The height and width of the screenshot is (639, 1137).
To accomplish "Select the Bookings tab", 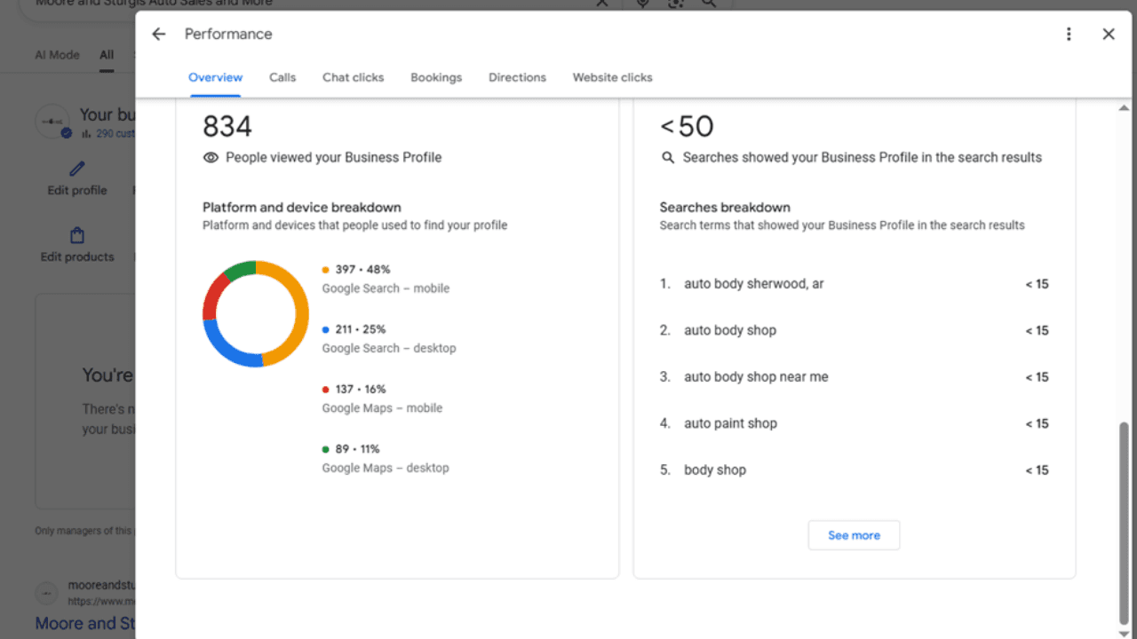I will coord(436,77).
